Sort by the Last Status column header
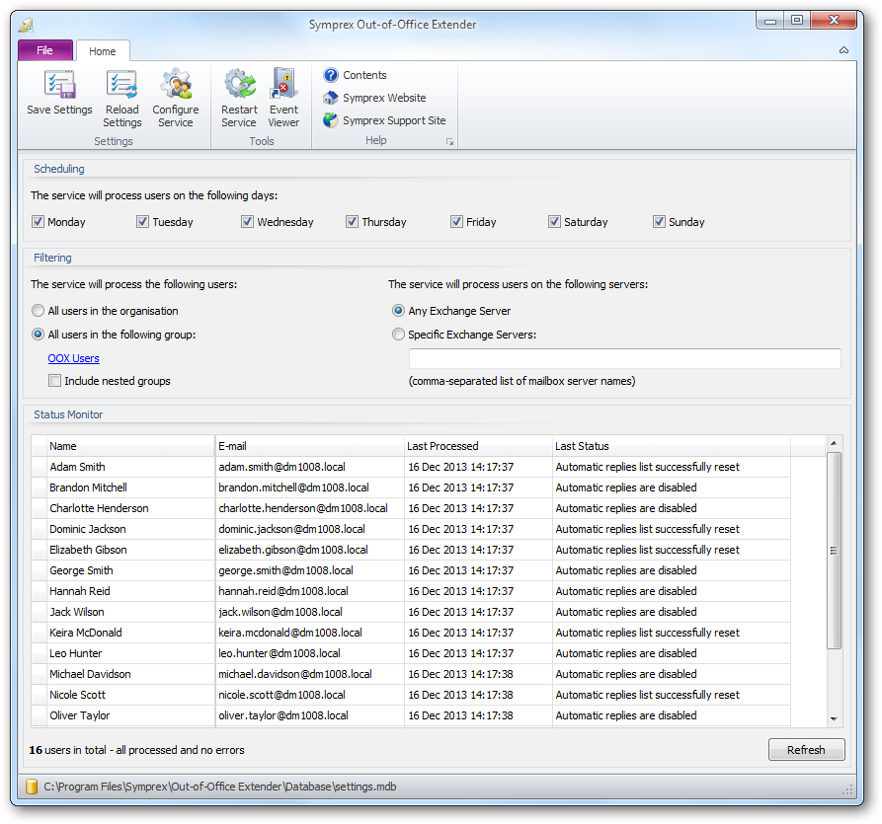The width and height of the screenshot is (882, 824). (672, 446)
